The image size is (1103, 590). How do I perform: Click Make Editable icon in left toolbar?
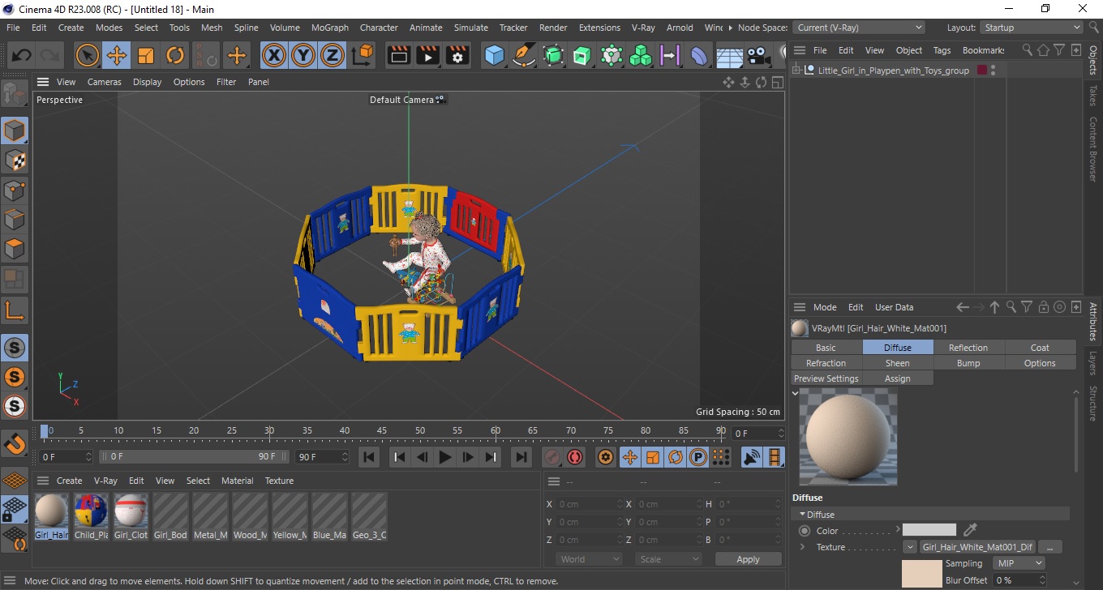[x=14, y=94]
